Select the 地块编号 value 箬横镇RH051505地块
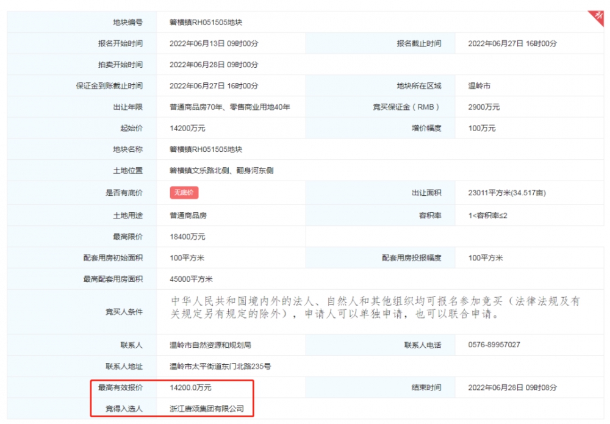 click(206, 23)
